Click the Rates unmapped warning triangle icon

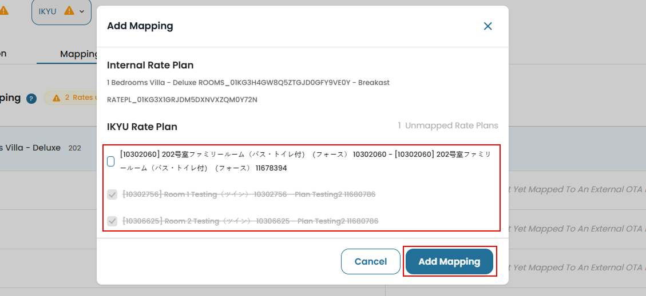(57, 98)
